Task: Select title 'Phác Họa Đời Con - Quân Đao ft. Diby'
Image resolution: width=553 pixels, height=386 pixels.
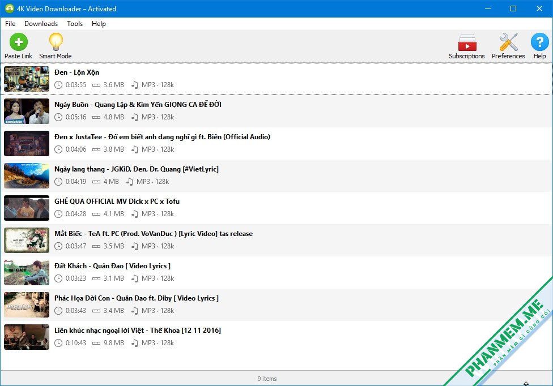Action: click(x=137, y=298)
